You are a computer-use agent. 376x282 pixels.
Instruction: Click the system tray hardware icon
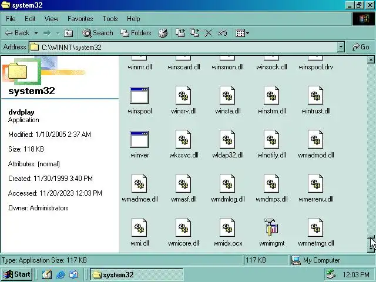coord(331,274)
